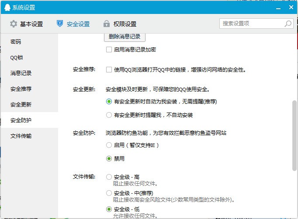Click the gear icon beside 基本设置
The width and height of the screenshot is (298, 219).
pos(14,24)
